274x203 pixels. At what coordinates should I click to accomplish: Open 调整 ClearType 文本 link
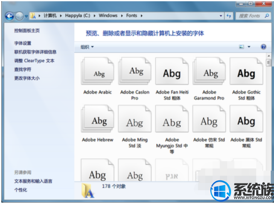click(34, 60)
